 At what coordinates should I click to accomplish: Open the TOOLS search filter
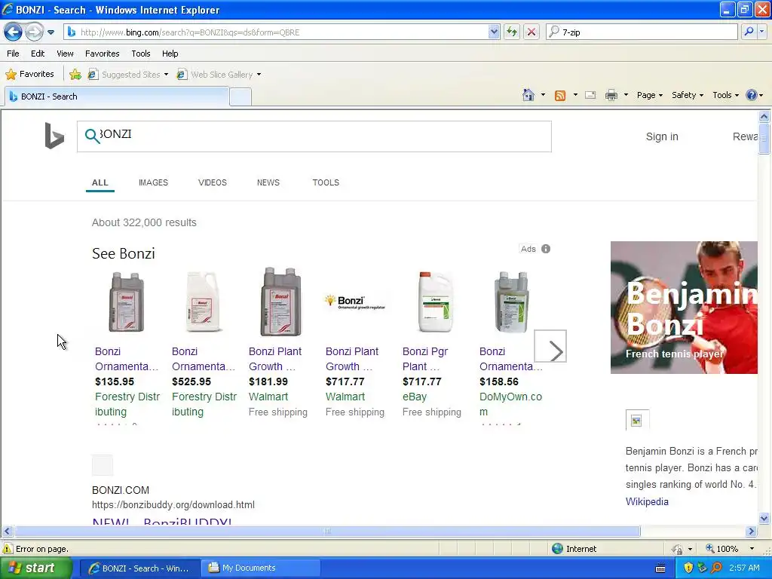pyautogui.click(x=326, y=182)
